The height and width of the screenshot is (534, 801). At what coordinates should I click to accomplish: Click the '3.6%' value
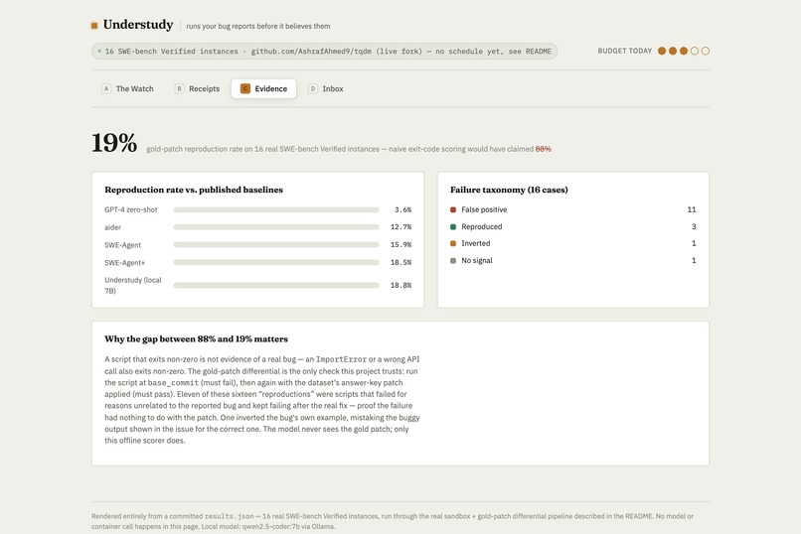[403, 209]
